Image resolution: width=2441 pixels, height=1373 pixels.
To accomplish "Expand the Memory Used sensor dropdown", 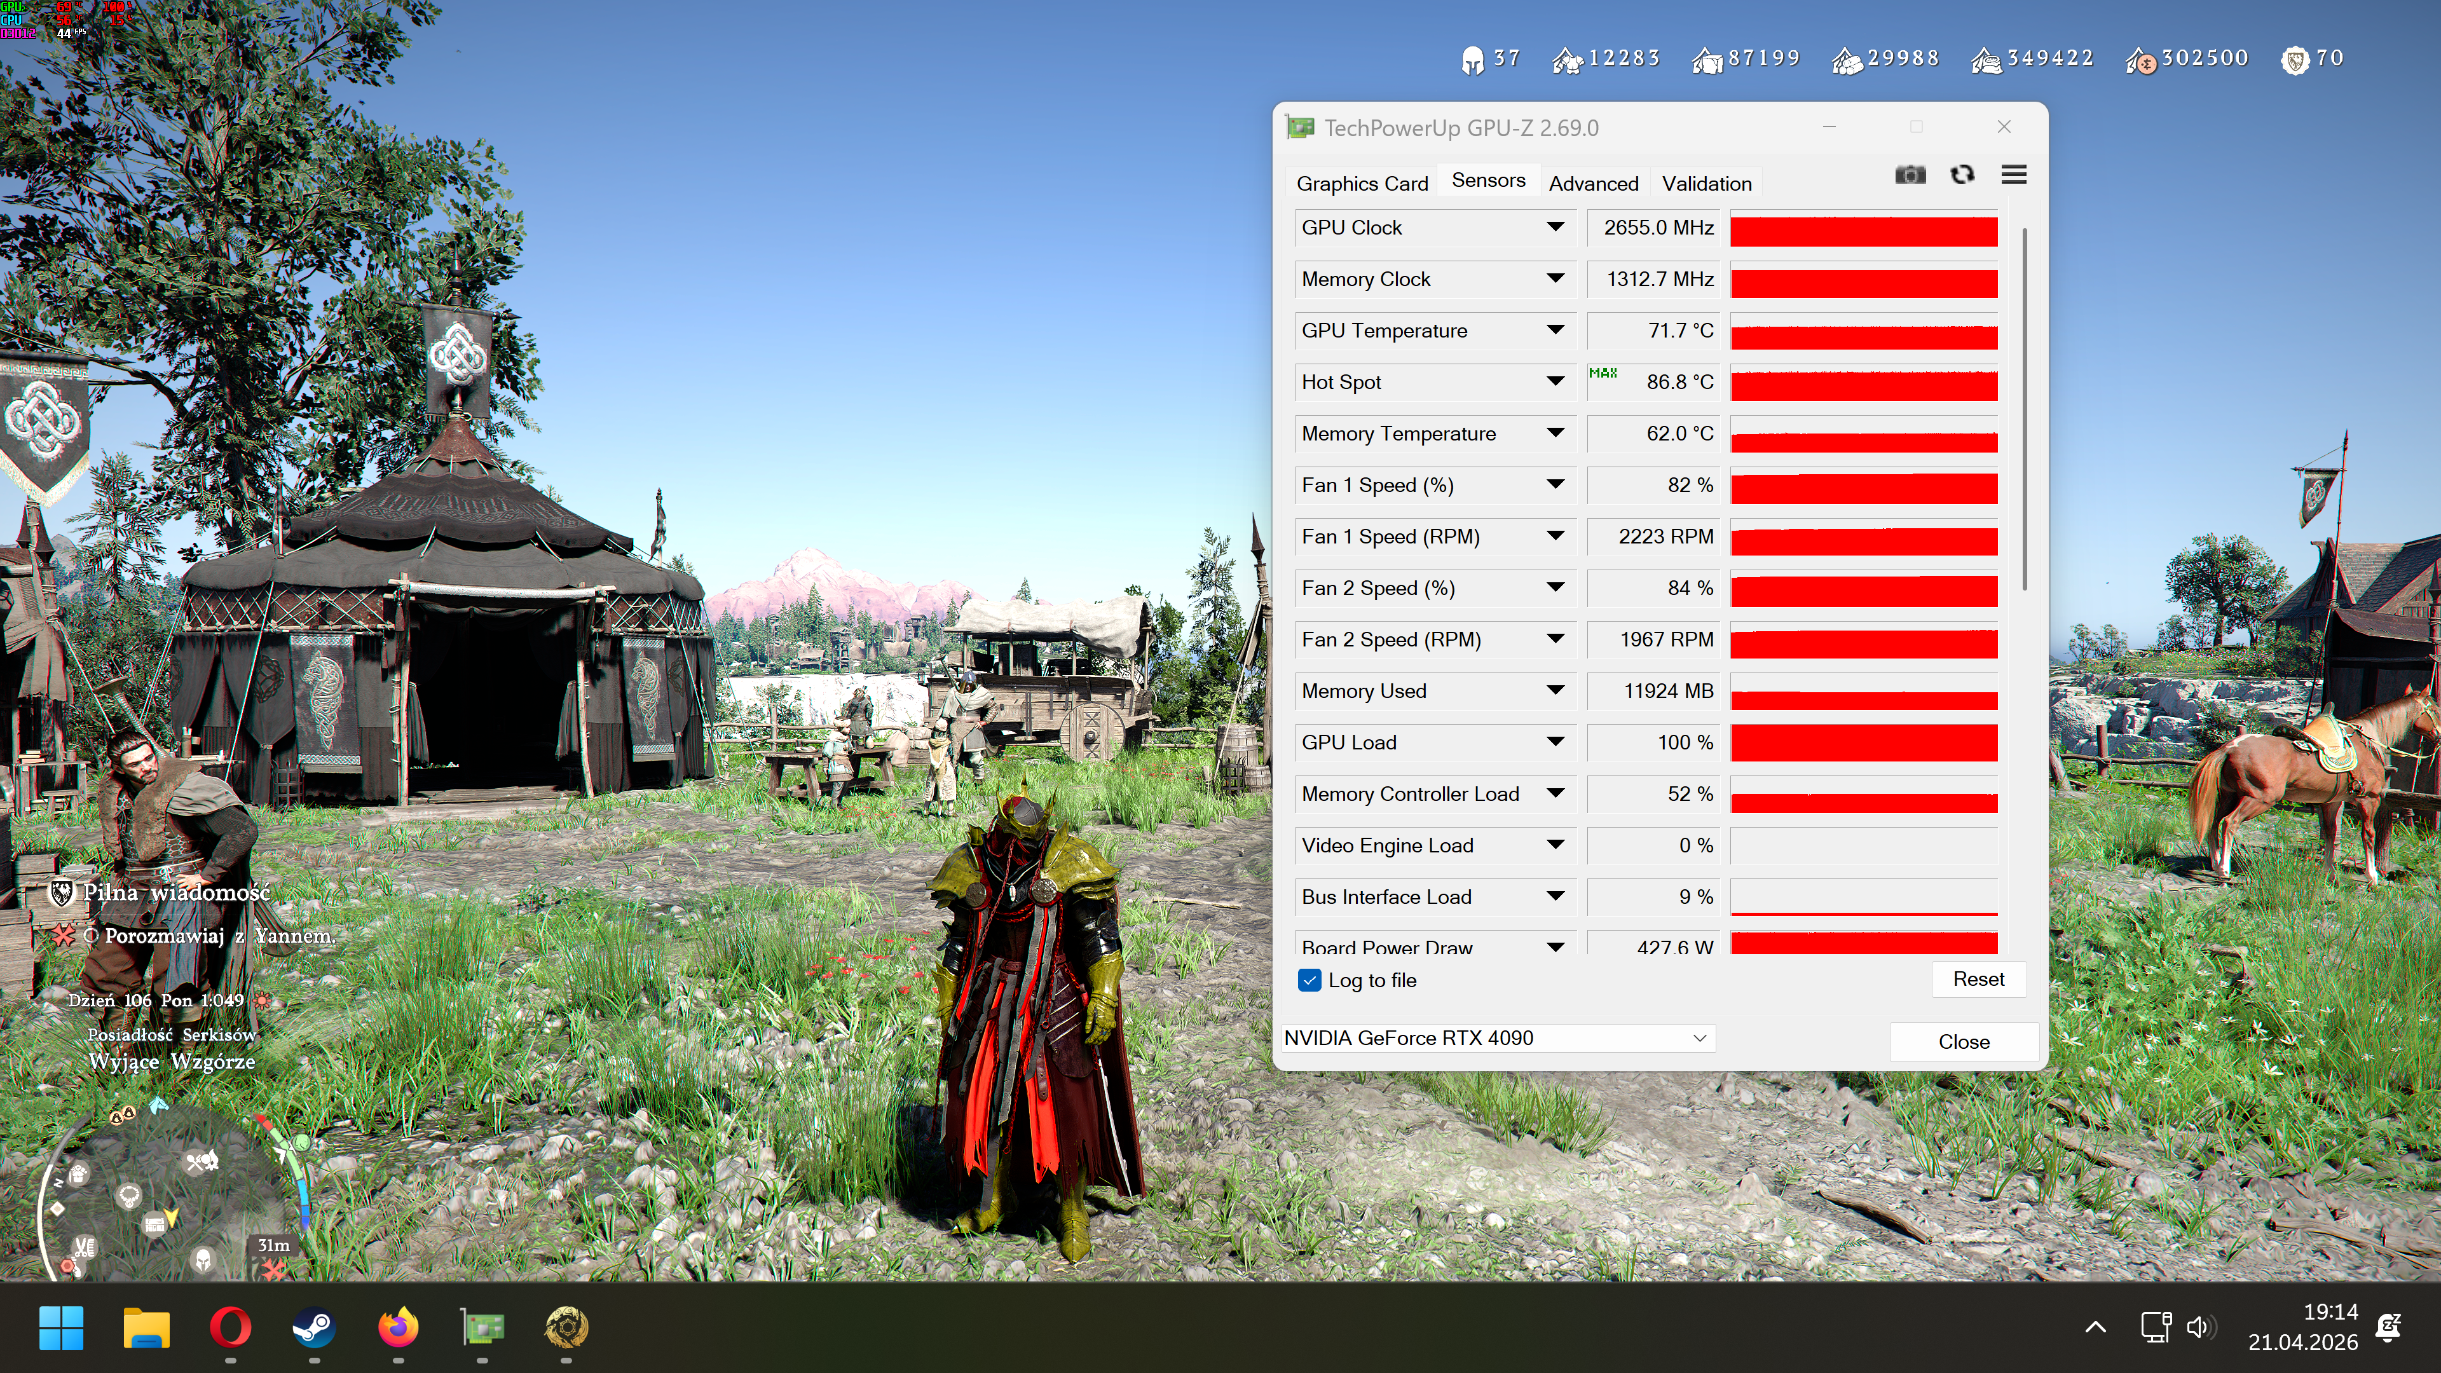I will click(x=1555, y=691).
